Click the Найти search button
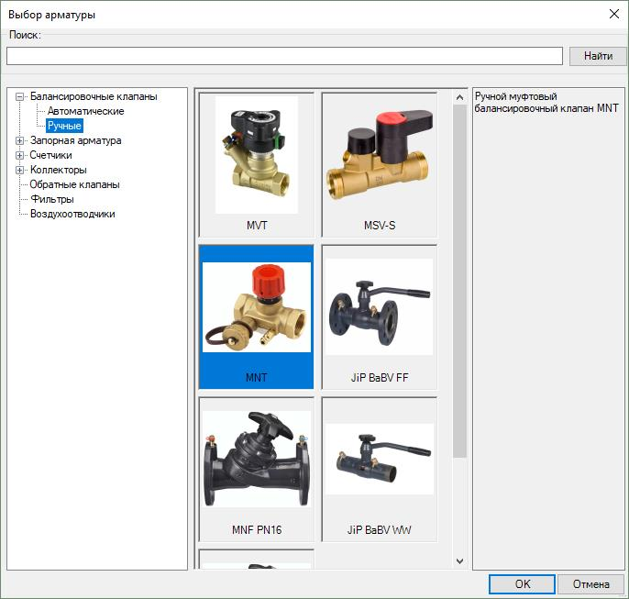 tap(598, 56)
